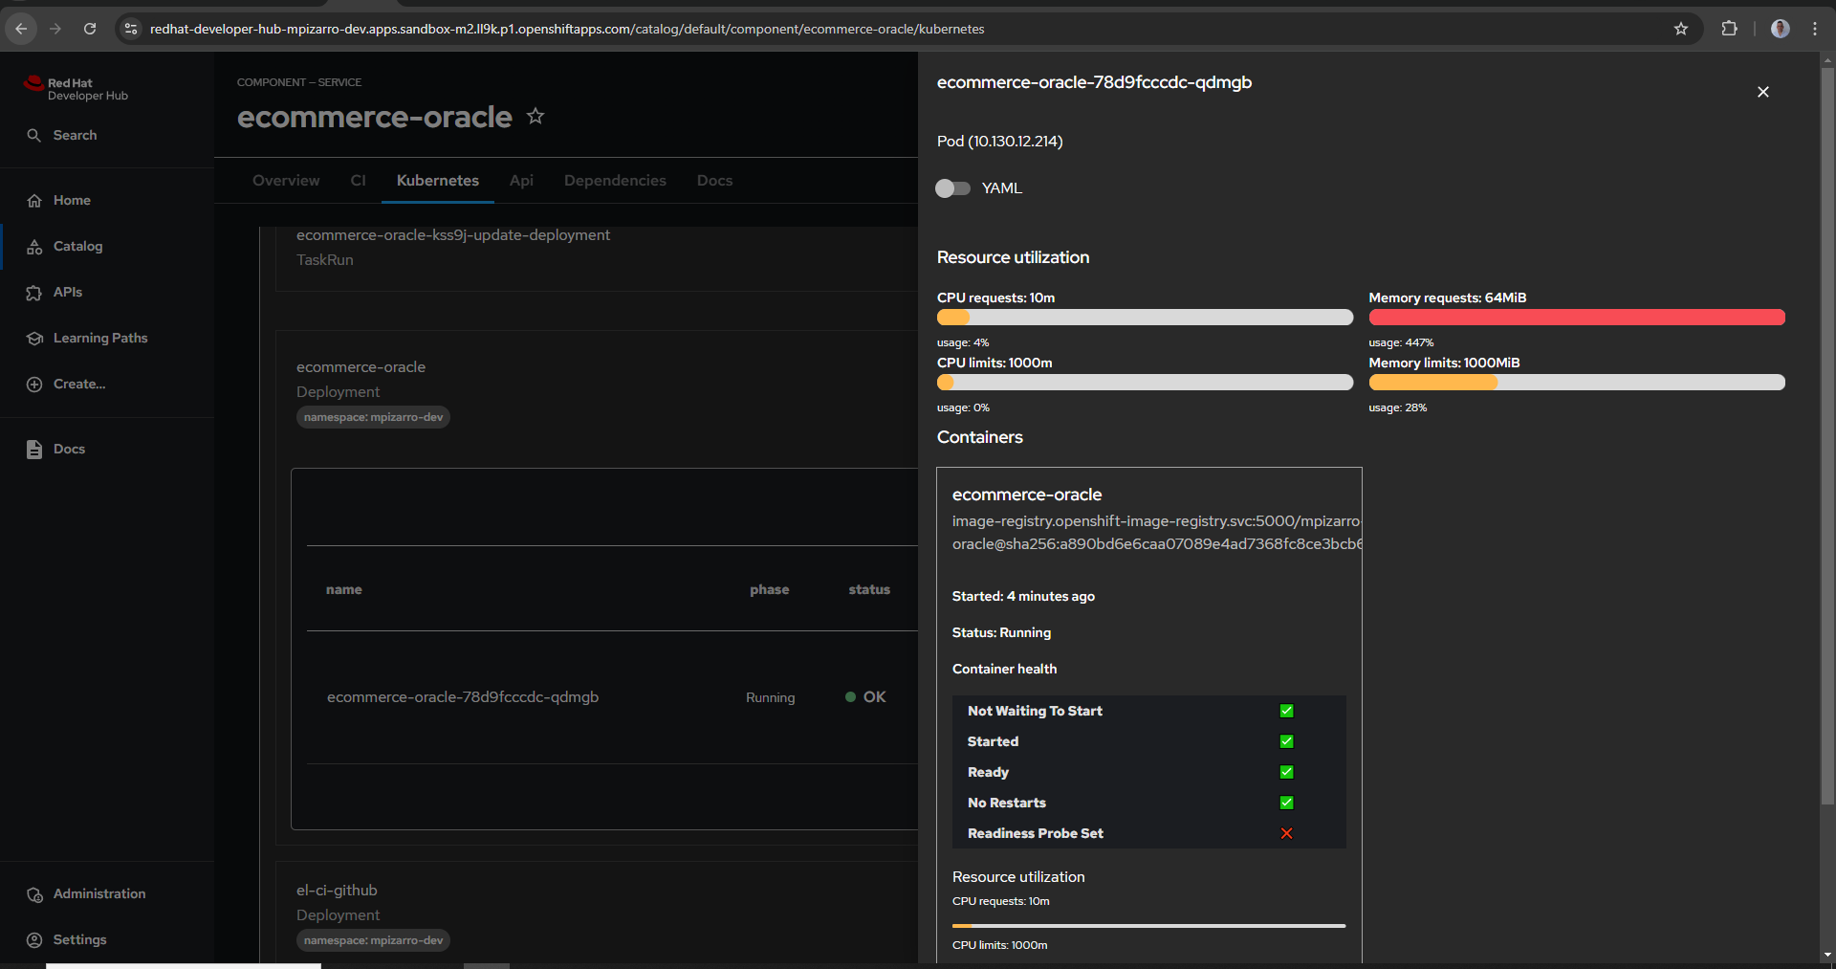Close the pod details panel

(x=1762, y=92)
